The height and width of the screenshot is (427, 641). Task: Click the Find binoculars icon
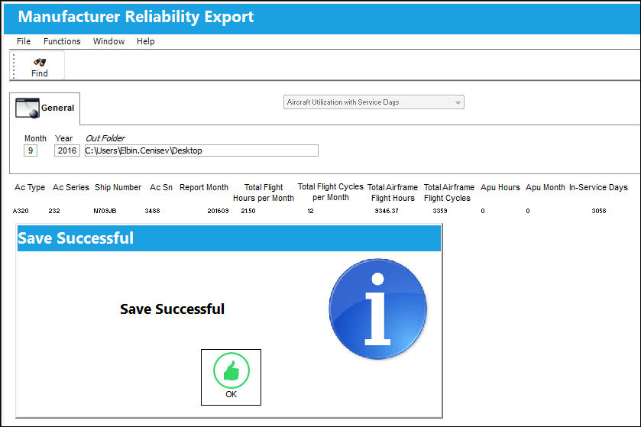click(40, 62)
